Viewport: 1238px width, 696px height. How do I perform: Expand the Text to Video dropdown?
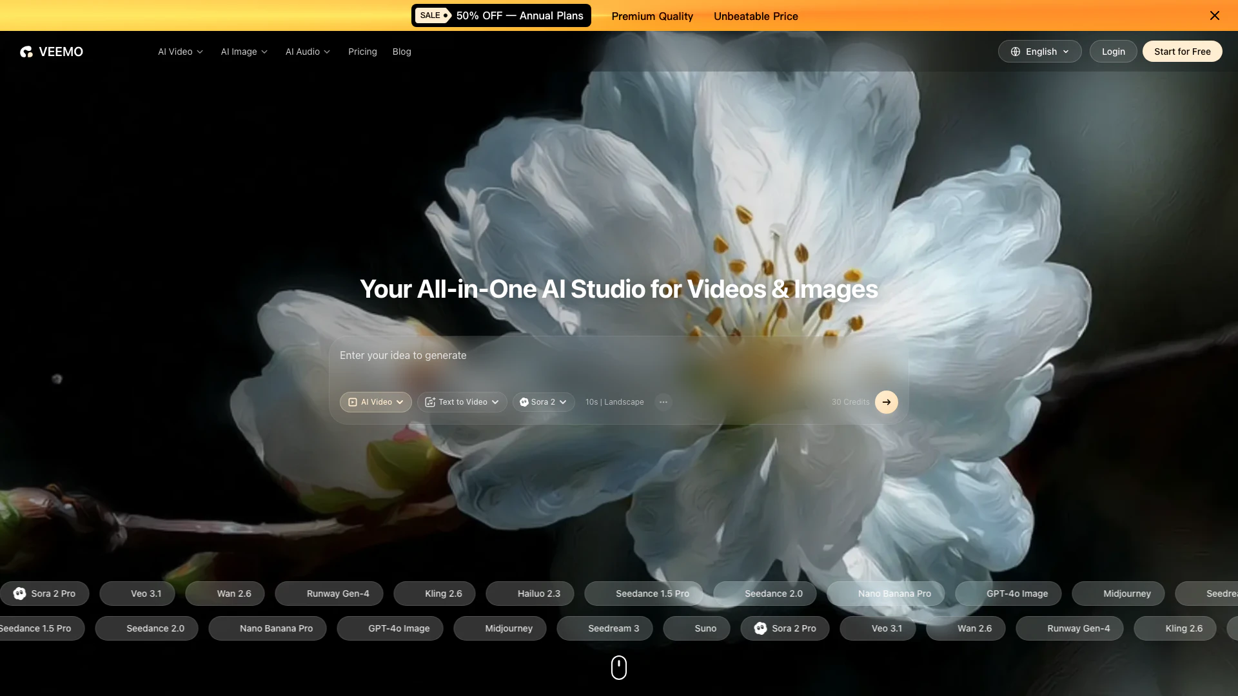pyautogui.click(x=462, y=402)
